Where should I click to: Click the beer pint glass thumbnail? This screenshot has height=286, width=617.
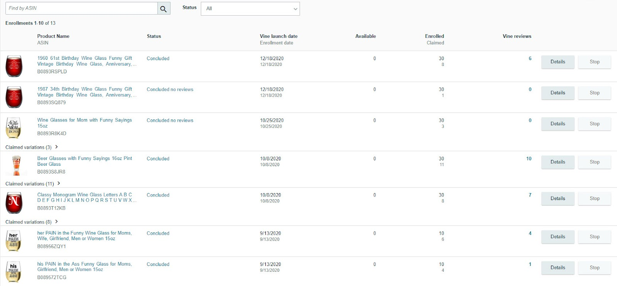point(16,165)
